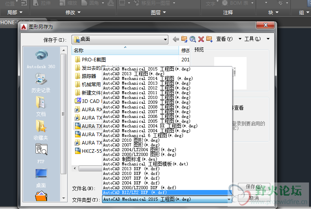Choose AutoCAD 2010 DXF (*.dxf) format
This screenshot has width=311, height=209.
pos(167,173)
